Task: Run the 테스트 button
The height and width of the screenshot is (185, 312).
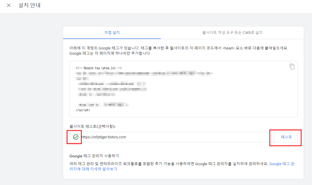Action: click(x=286, y=137)
